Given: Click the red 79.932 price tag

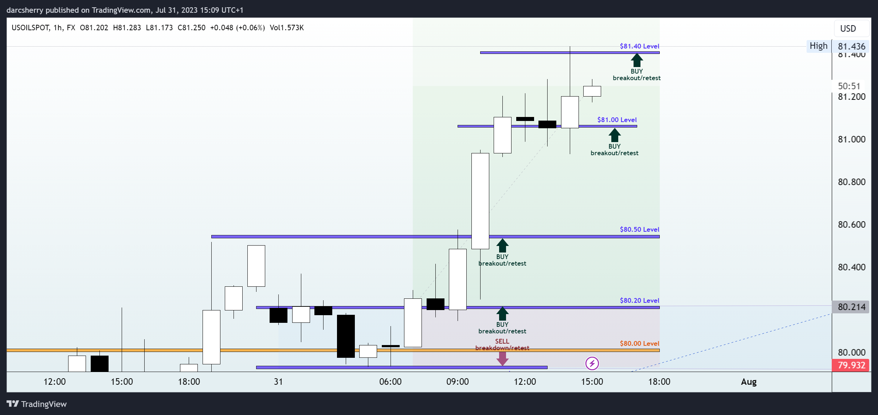Looking at the screenshot, I should click(851, 365).
